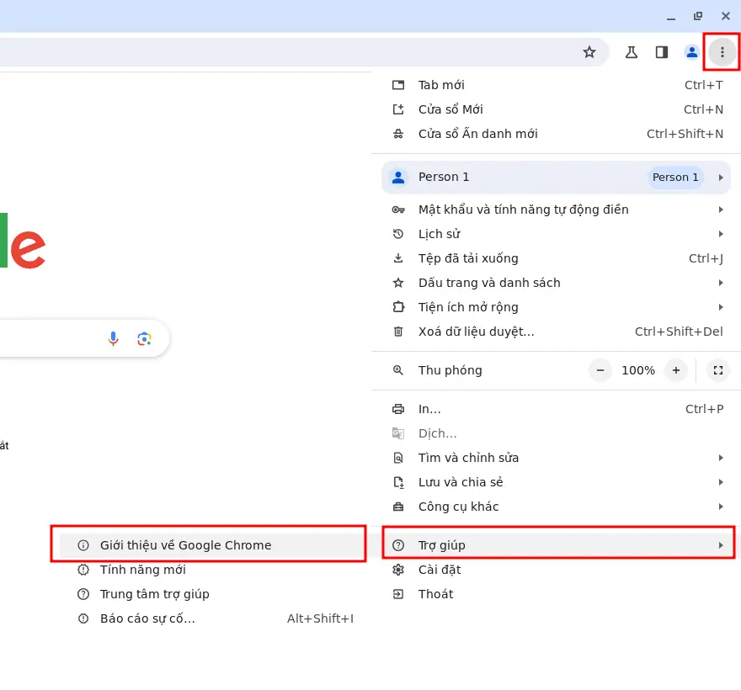Increase zoom with the plus button
The width and height of the screenshot is (741, 690).
pos(676,370)
